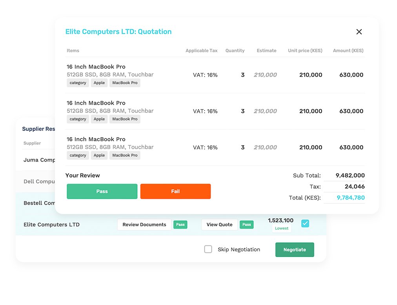Screen dimensions: 397x305
Task: Click the Estimate column header
Action: coord(267,51)
